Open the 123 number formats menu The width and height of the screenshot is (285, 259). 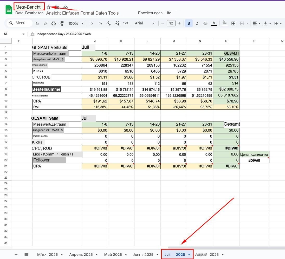[x=126, y=23]
